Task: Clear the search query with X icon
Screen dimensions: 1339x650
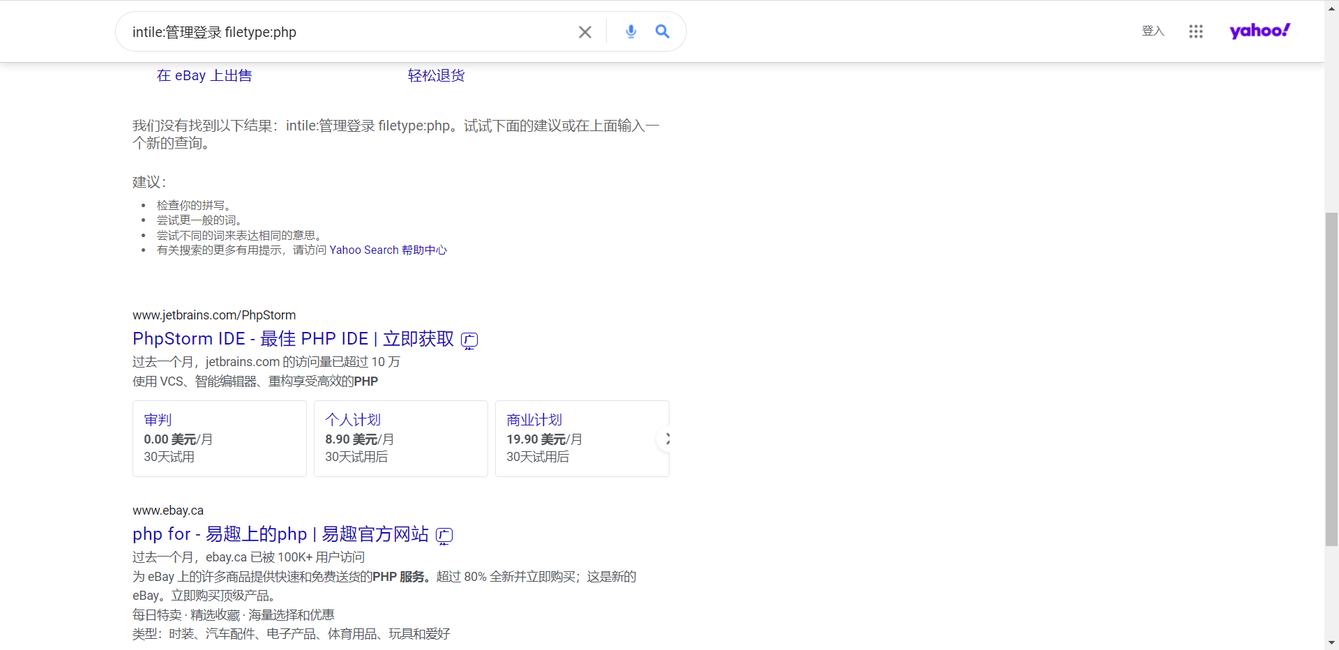Action: tap(584, 32)
